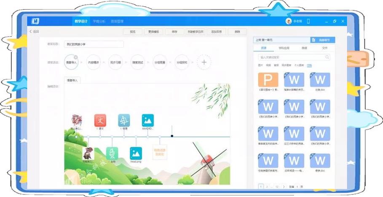The height and width of the screenshot is (197, 383).
Task: Filter resources by 音频
Action: coord(276,65)
